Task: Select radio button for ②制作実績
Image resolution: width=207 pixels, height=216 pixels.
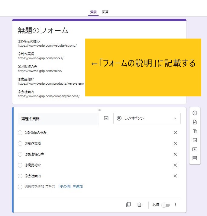Action: pos(20,143)
